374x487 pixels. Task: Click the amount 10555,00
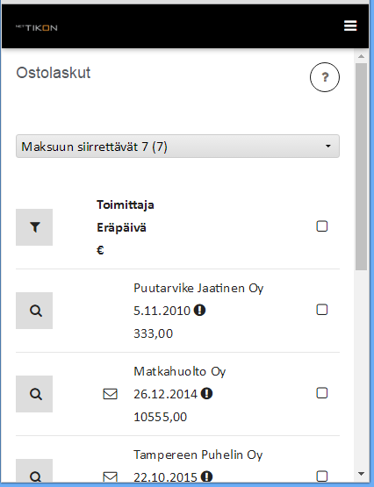coord(161,417)
